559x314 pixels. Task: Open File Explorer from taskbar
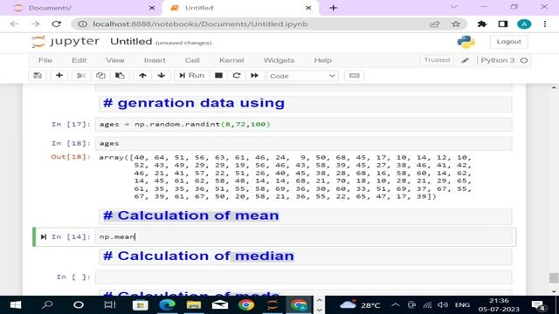click(x=194, y=305)
